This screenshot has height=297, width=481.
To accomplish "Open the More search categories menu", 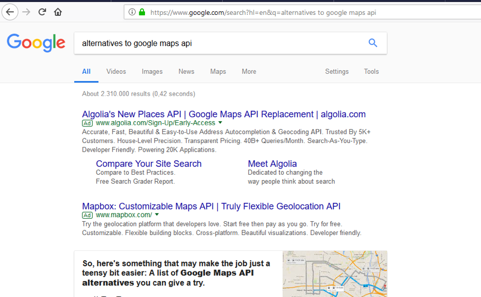I will click(249, 71).
